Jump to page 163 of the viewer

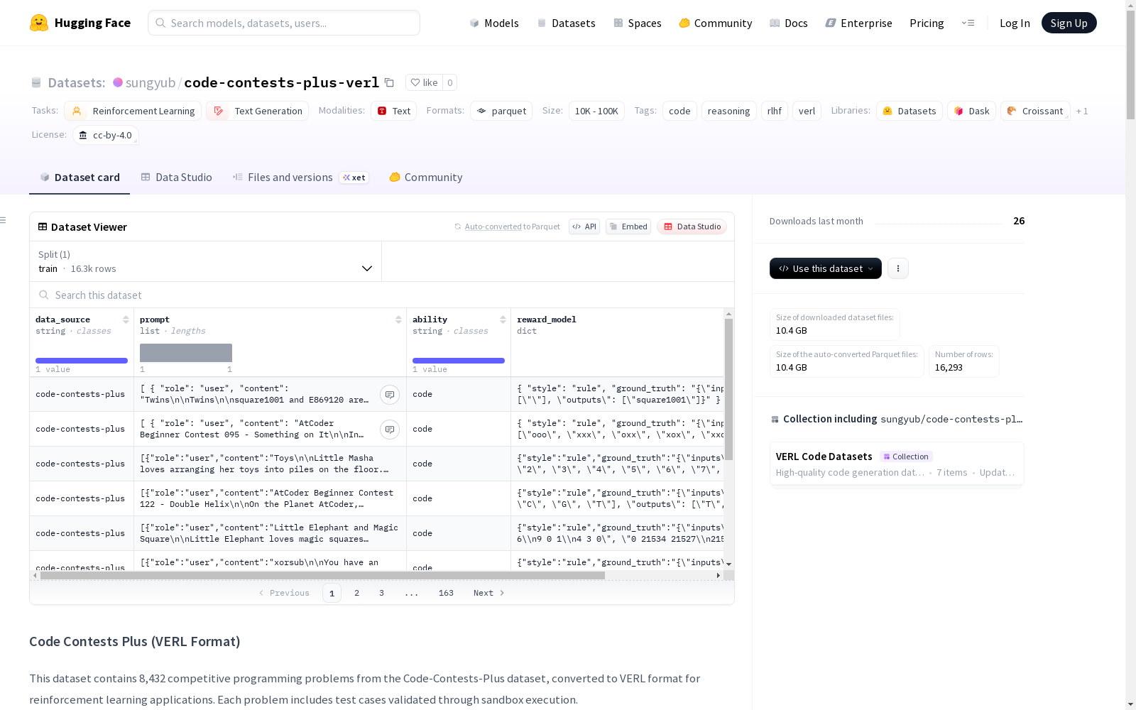click(x=446, y=593)
